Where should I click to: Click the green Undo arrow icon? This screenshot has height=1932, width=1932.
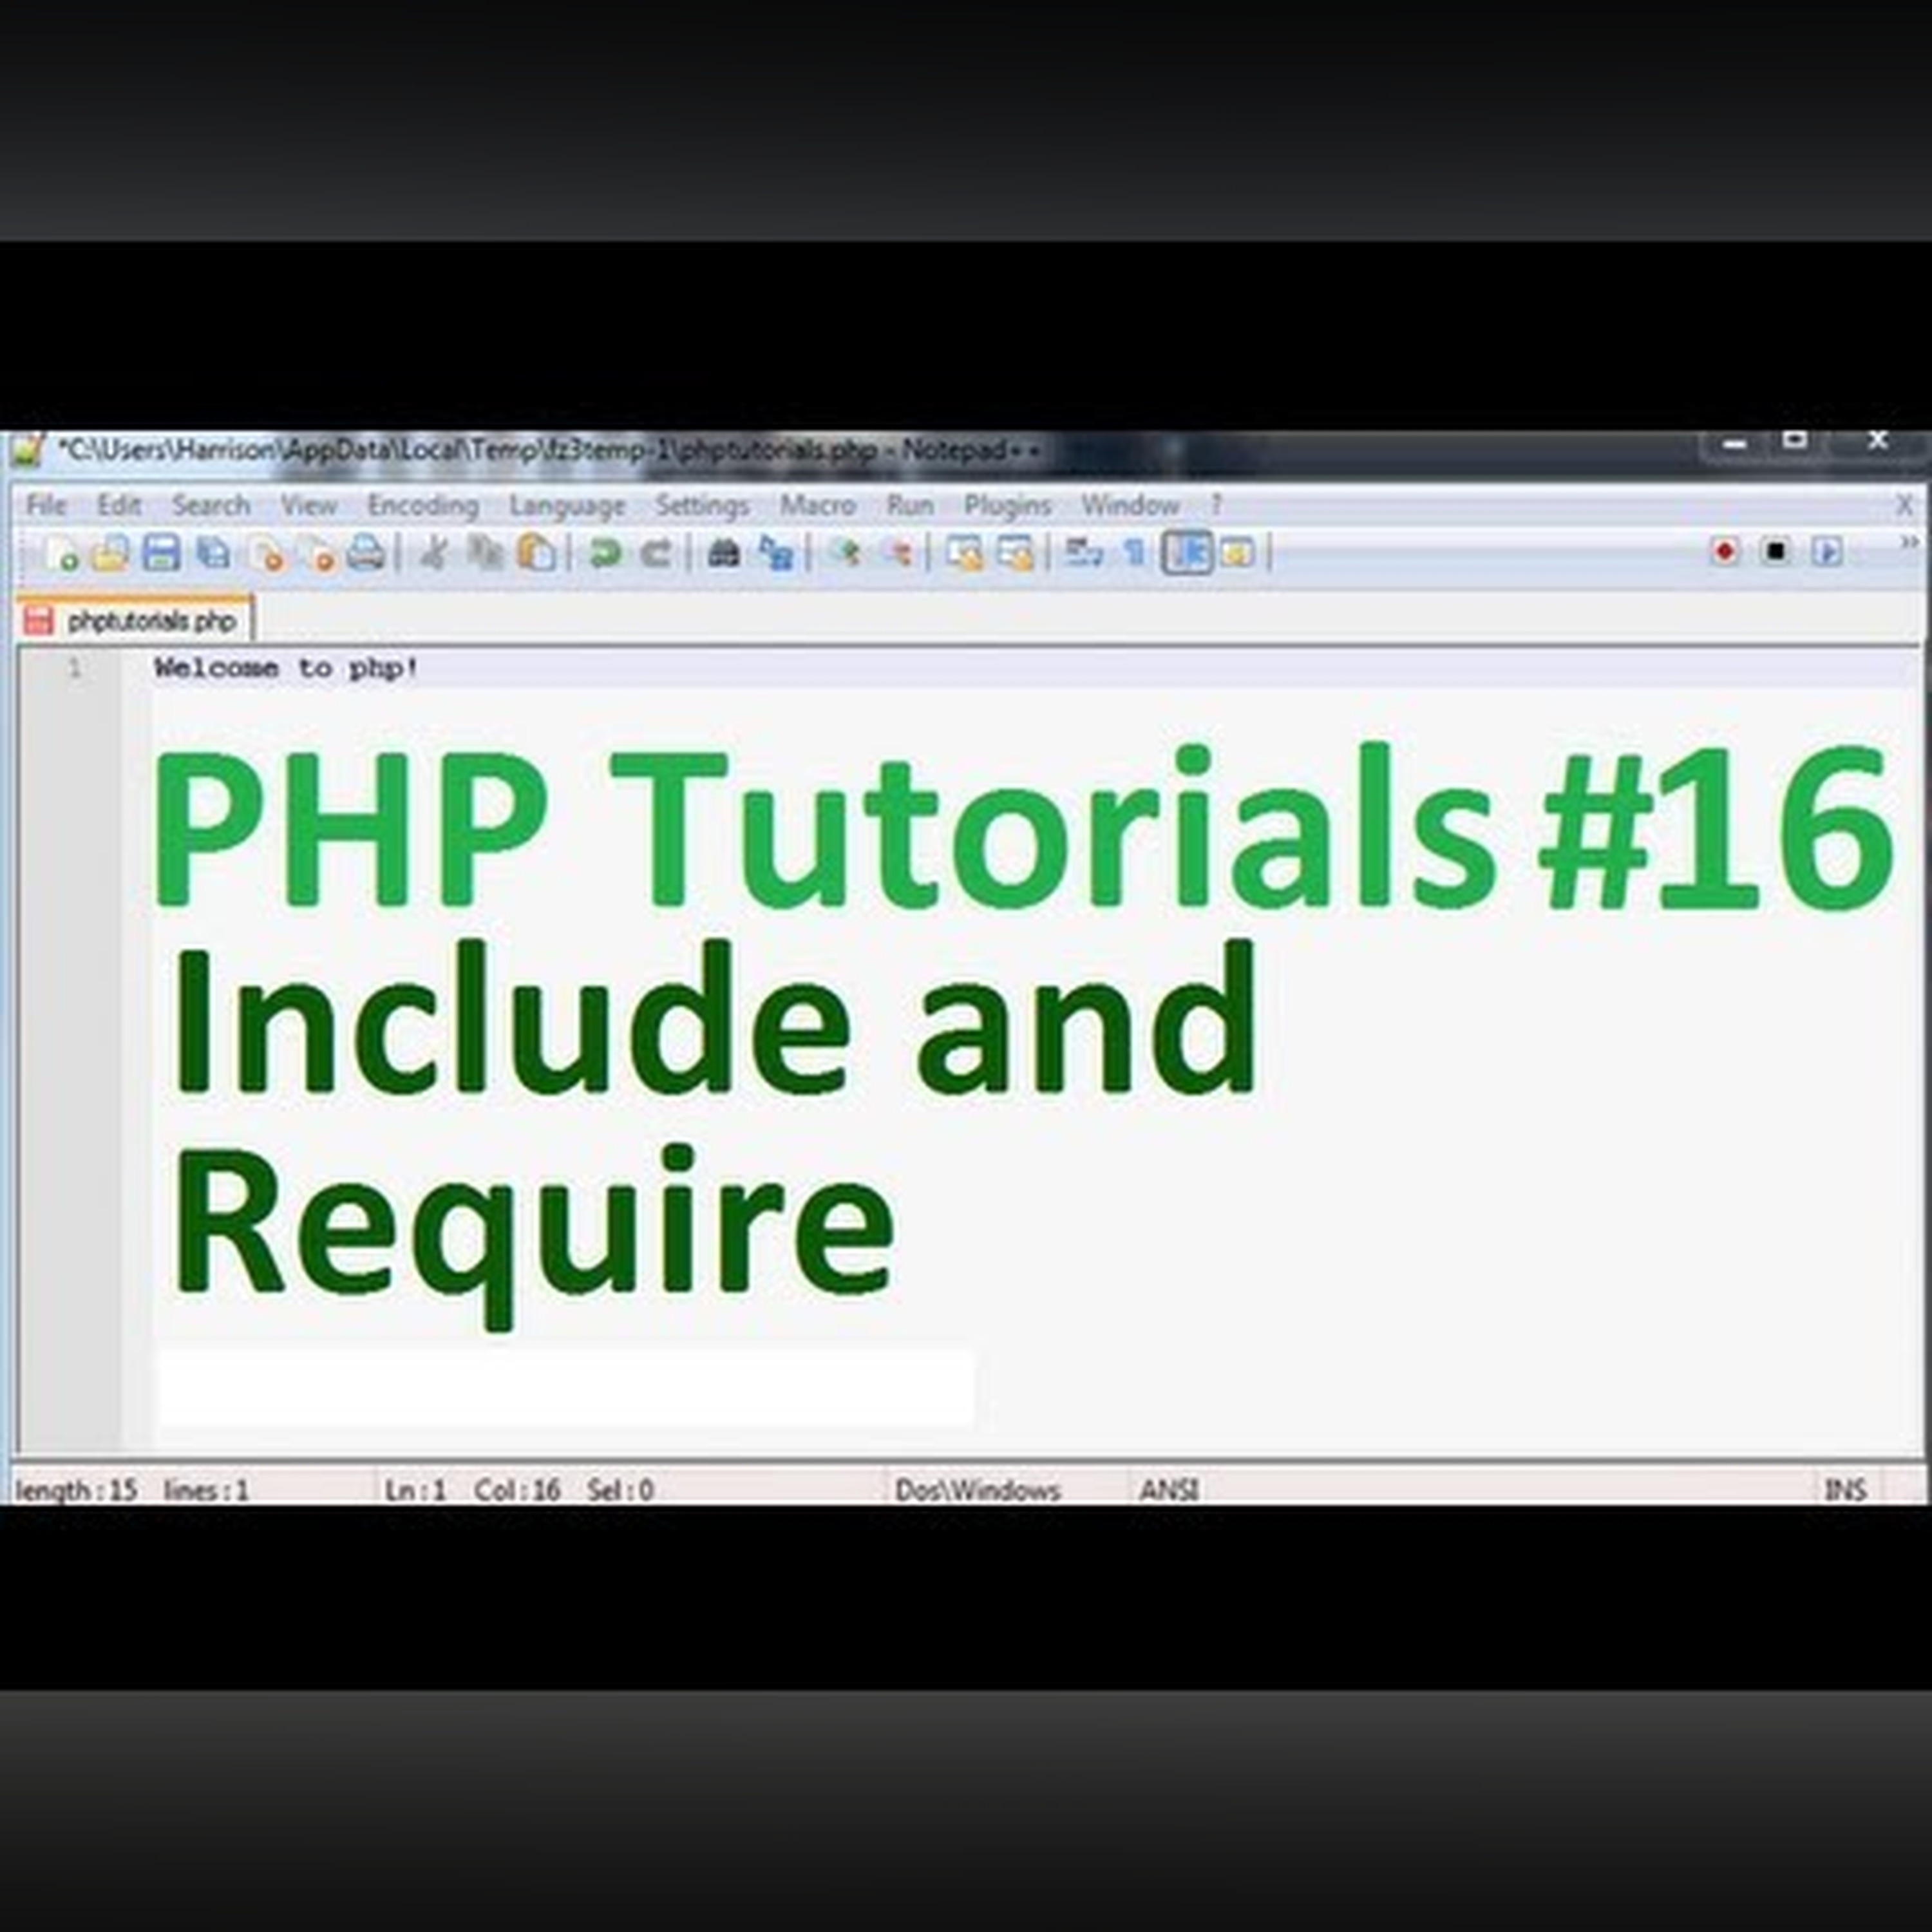point(604,553)
